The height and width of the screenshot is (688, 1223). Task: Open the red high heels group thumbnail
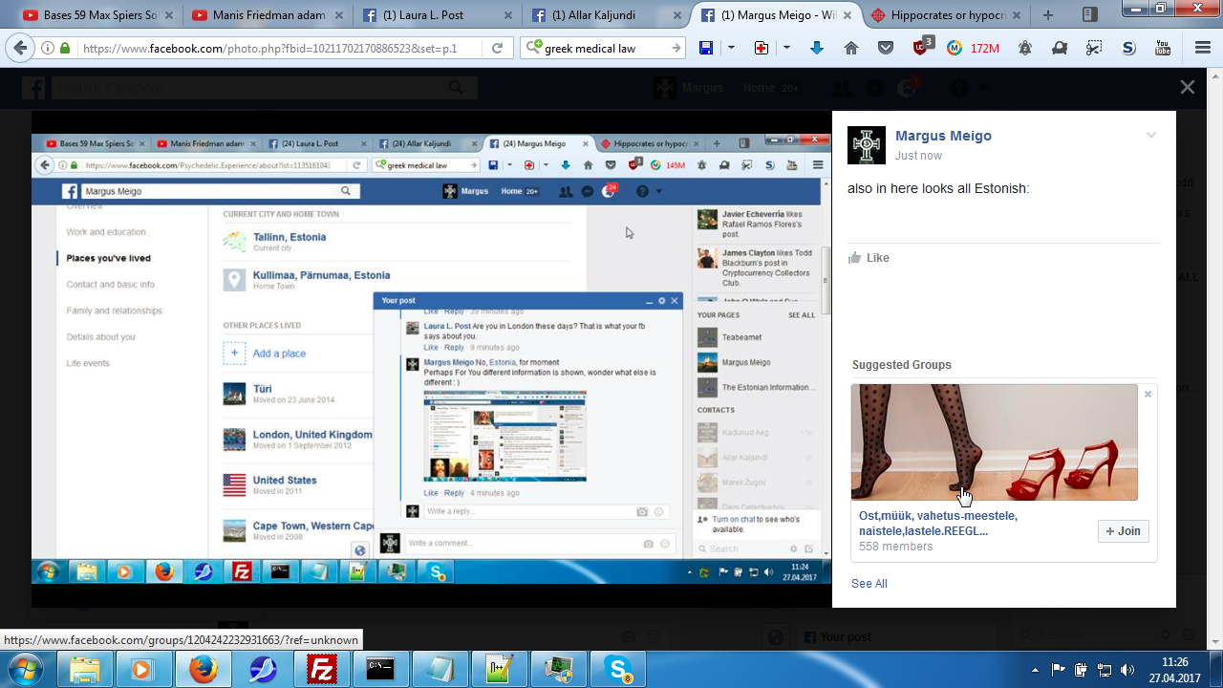pos(994,442)
